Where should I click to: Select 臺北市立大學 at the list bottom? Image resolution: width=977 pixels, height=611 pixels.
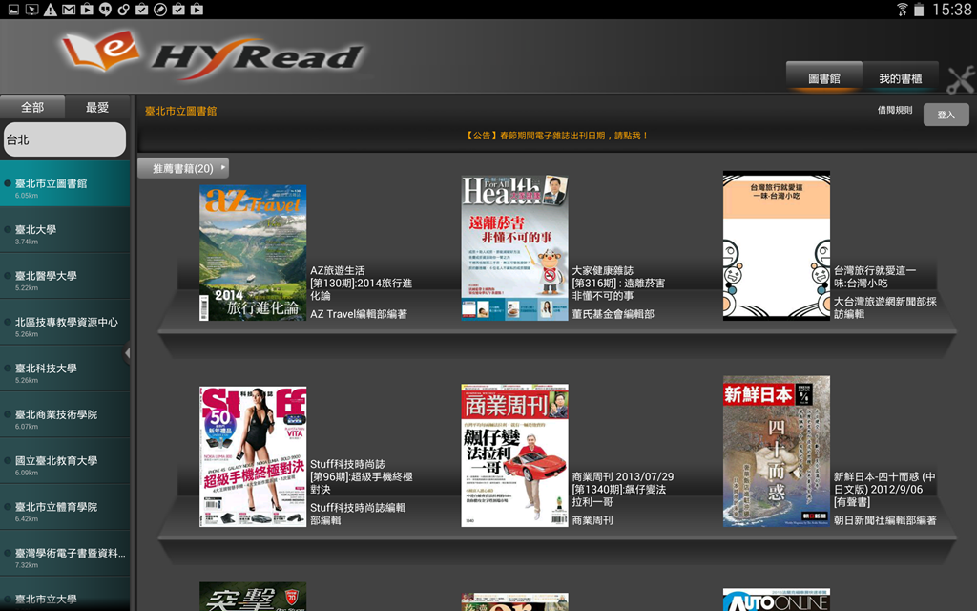[65, 594]
